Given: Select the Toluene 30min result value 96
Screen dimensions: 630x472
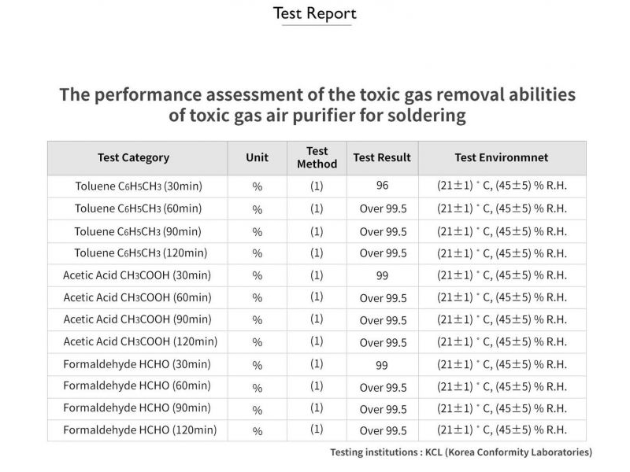Looking at the screenshot, I should [x=383, y=185].
